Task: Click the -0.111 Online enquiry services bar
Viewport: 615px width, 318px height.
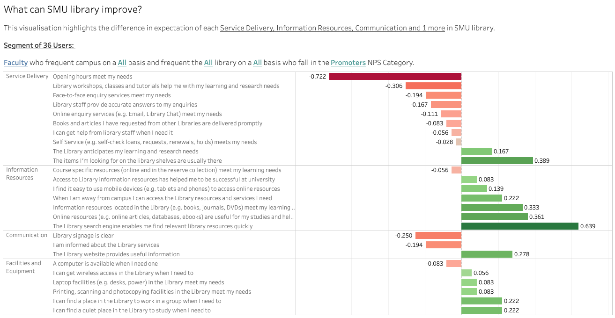Action: [451, 114]
